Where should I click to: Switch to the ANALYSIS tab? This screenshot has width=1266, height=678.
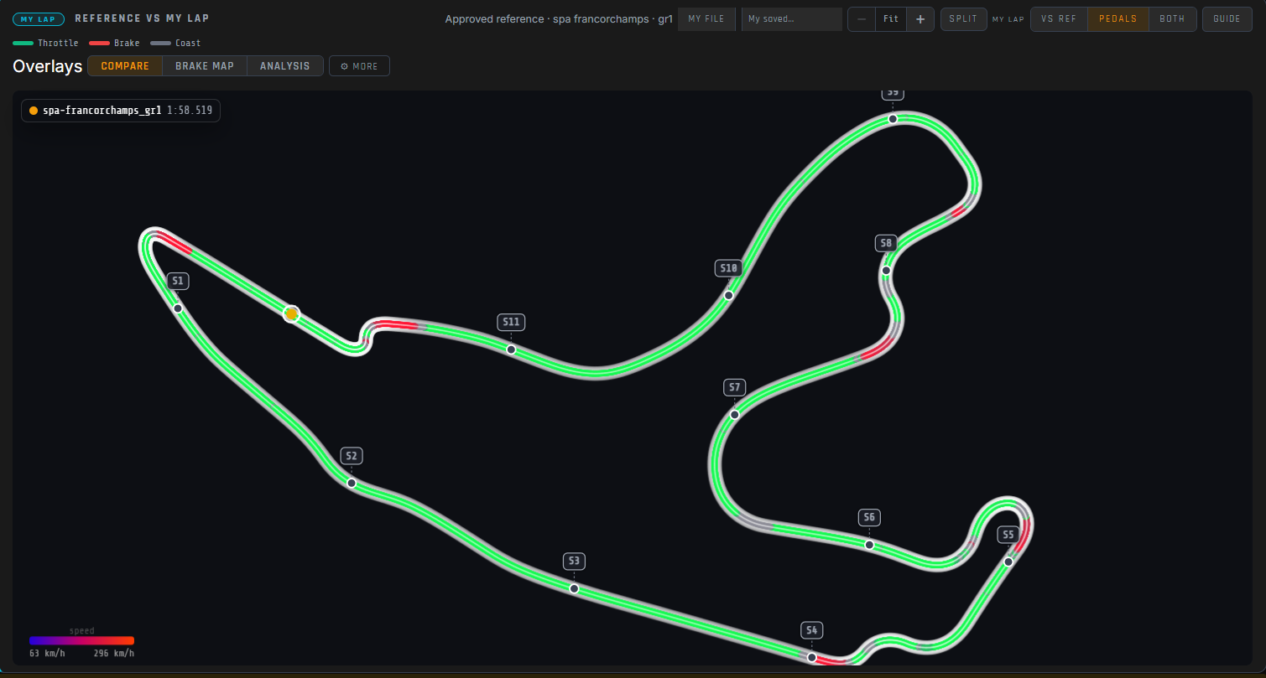[285, 66]
